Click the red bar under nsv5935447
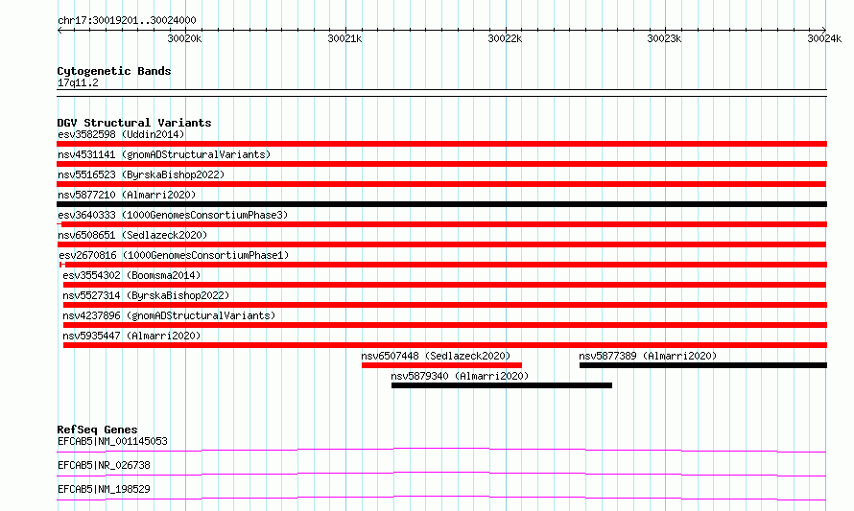 (x=445, y=345)
